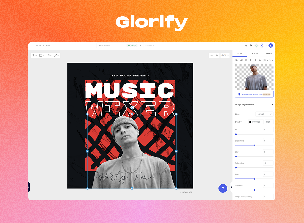Click the Blur slider handle

pyautogui.click(x=236, y=156)
